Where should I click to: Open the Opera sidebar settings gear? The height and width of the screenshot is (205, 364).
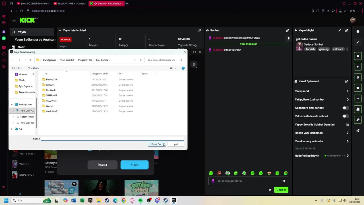point(4,66)
